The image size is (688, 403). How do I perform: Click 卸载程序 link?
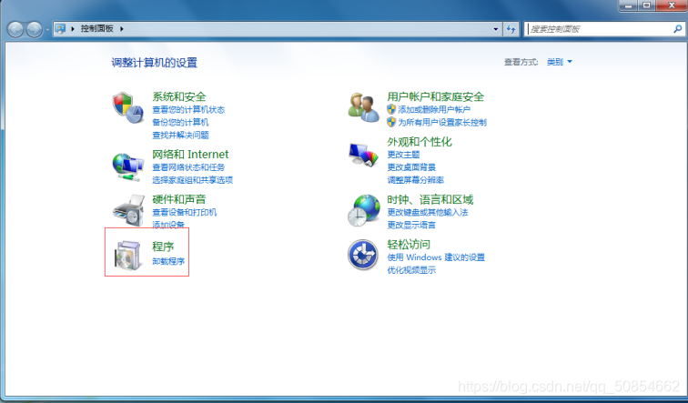[x=168, y=261]
